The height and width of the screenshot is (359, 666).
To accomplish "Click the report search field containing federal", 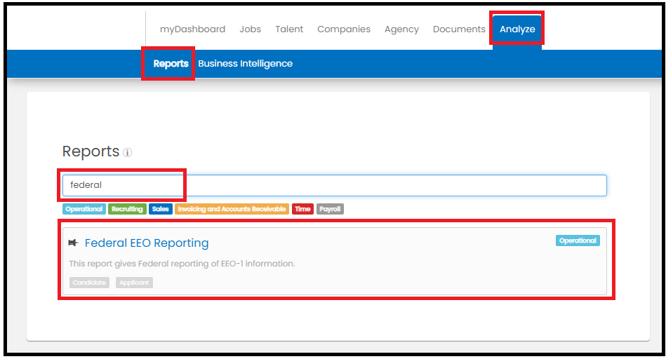I will click(x=334, y=185).
